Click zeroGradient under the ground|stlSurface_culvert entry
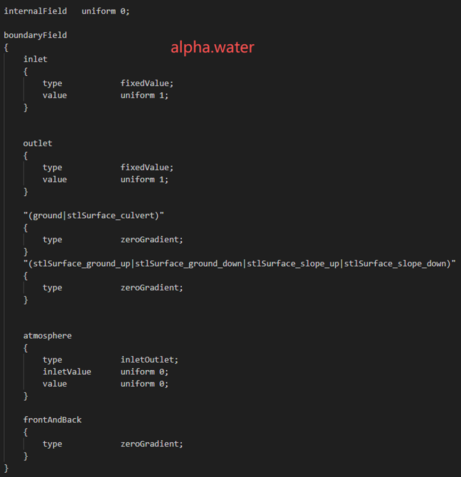 tap(151, 240)
